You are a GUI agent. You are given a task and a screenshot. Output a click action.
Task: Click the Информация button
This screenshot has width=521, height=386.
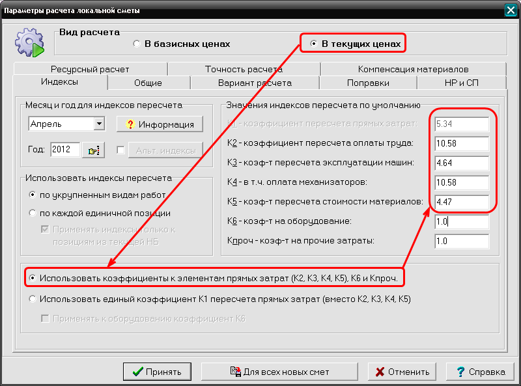(160, 124)
